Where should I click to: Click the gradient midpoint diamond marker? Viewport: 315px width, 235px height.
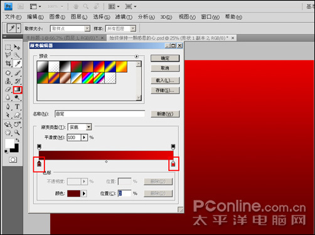coord(106,161)
